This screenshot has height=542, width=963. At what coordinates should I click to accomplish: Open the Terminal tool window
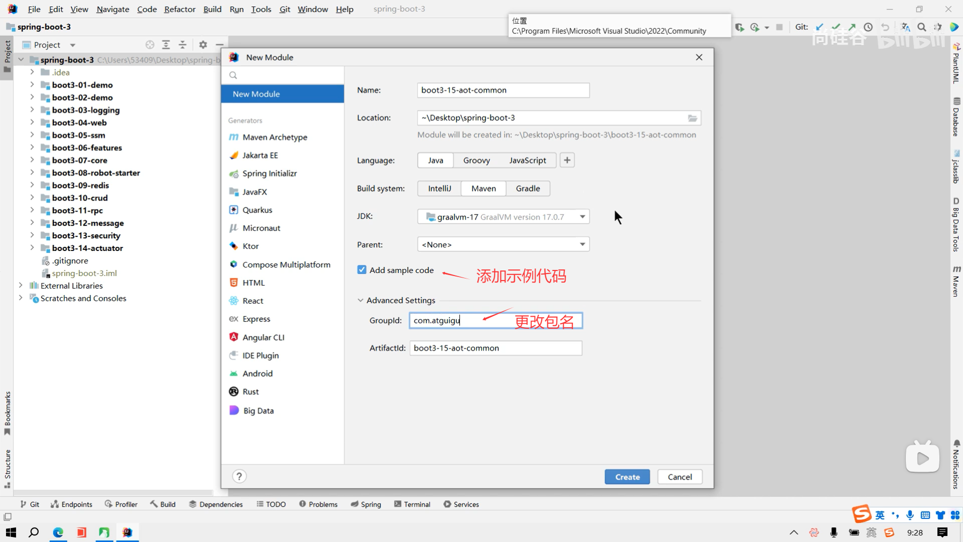412,504
